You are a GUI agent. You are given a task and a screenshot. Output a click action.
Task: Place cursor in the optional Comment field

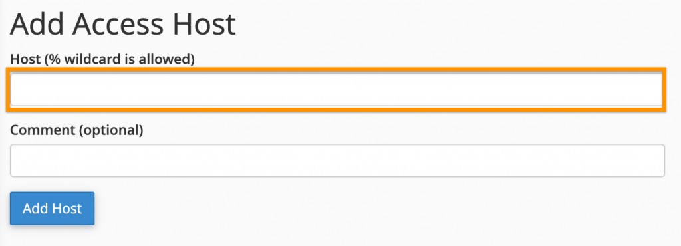[337, 160]
